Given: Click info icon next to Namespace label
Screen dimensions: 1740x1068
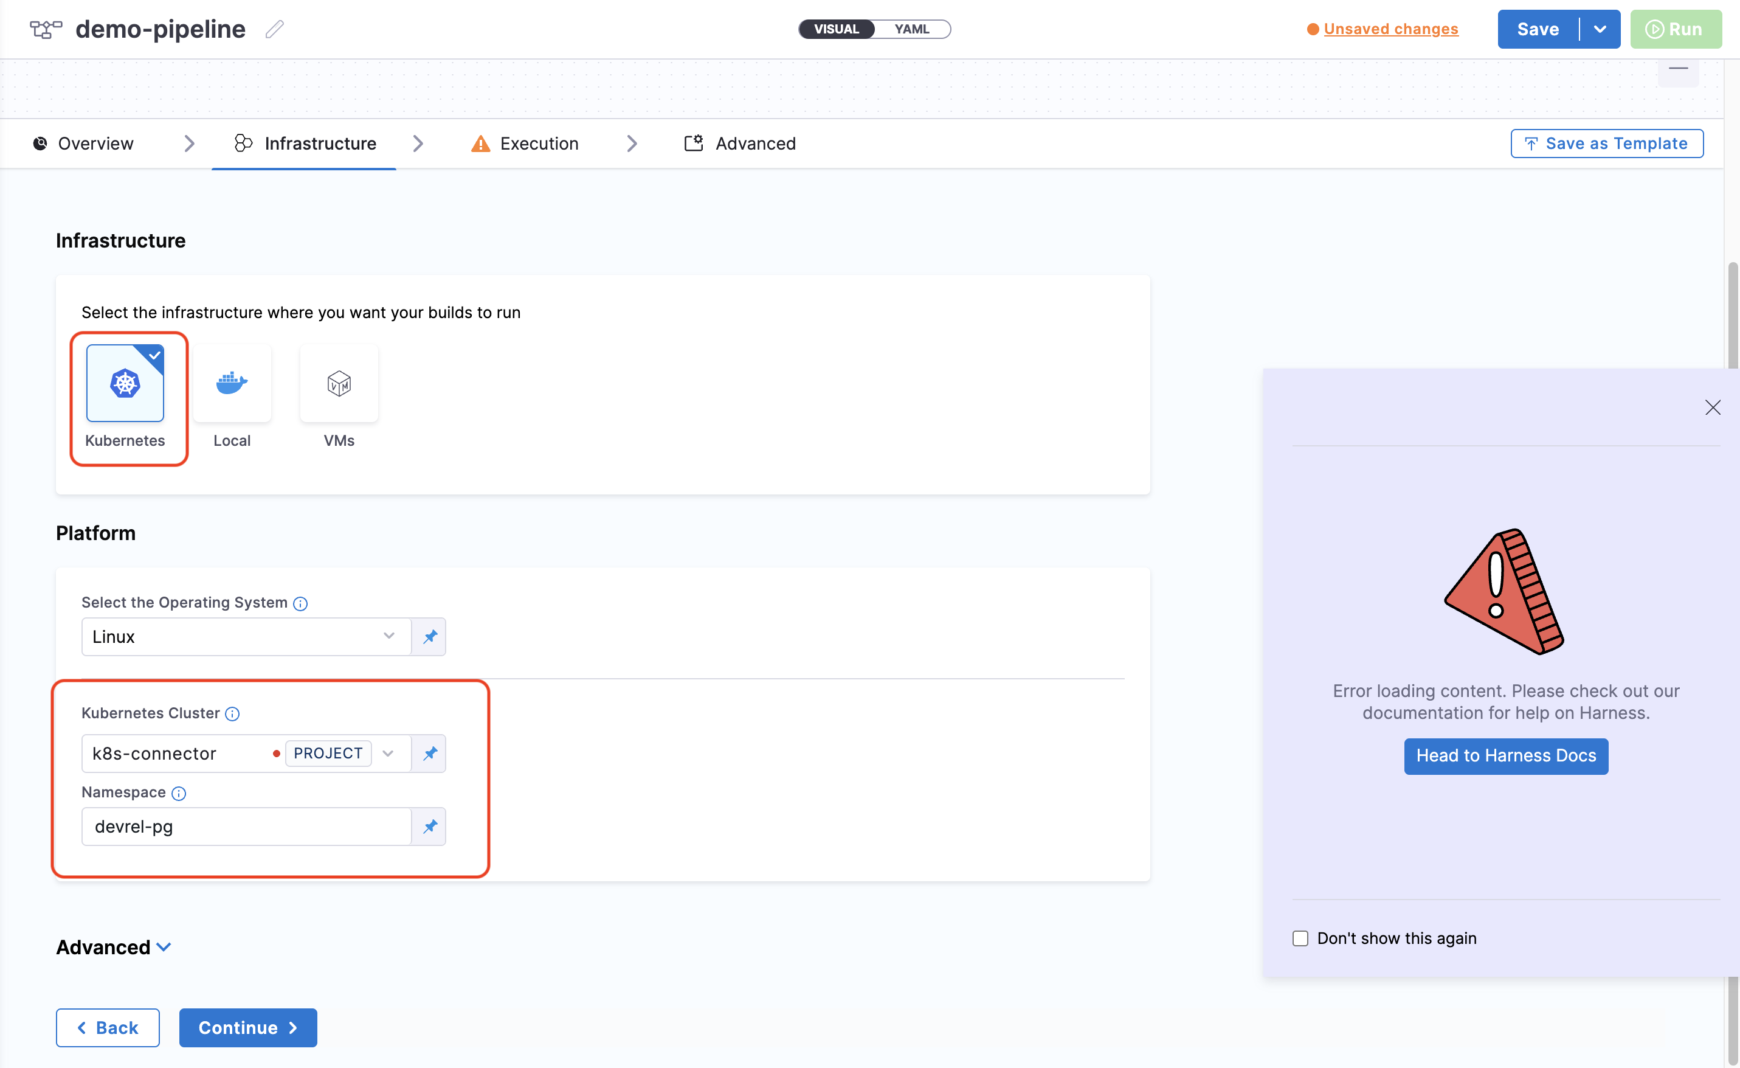Looking at the screenshot, I should [x=179, y=793].
